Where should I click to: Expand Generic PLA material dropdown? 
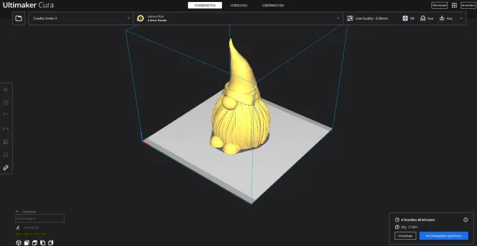pyautogui.click(x=238, y=18)
